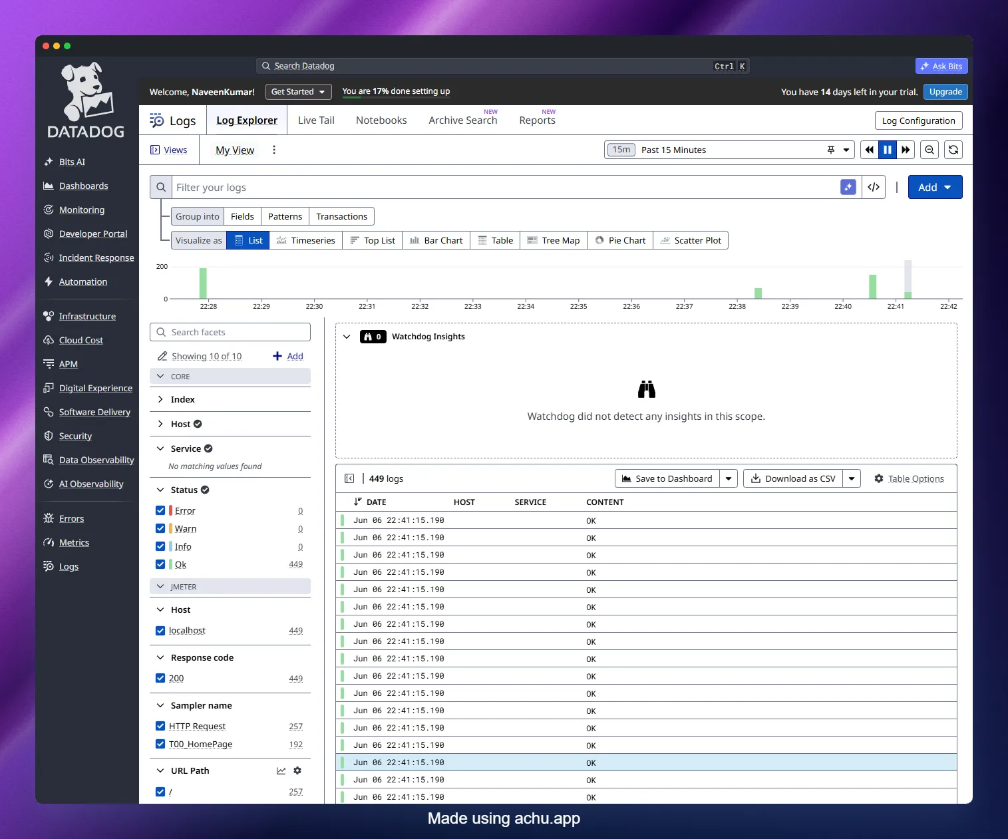Click the 22:28 histogram bar

tap(203, 283)
